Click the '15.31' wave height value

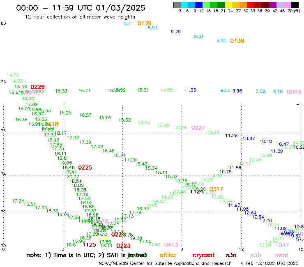pos(143,90)
